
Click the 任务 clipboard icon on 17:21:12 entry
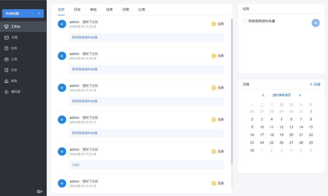point(214,183)
